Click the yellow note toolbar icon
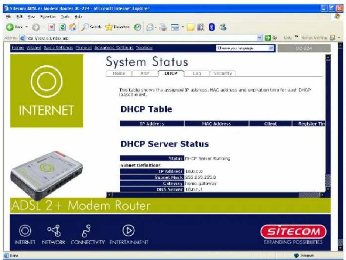This screenshot has width=346, height=260. pos(191,27)
